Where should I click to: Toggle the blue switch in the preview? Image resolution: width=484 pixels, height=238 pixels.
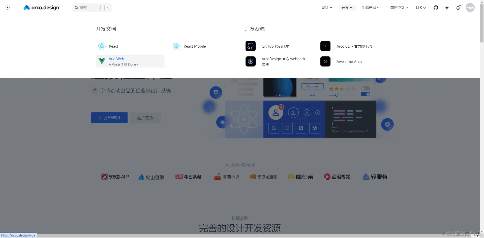click(x=366, y=94)
